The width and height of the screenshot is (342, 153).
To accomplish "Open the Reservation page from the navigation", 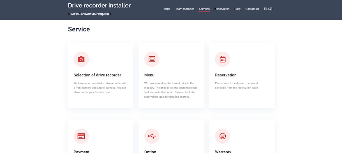I will coord(222,9).
